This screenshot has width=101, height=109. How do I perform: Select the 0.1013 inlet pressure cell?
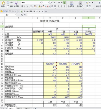38,40
